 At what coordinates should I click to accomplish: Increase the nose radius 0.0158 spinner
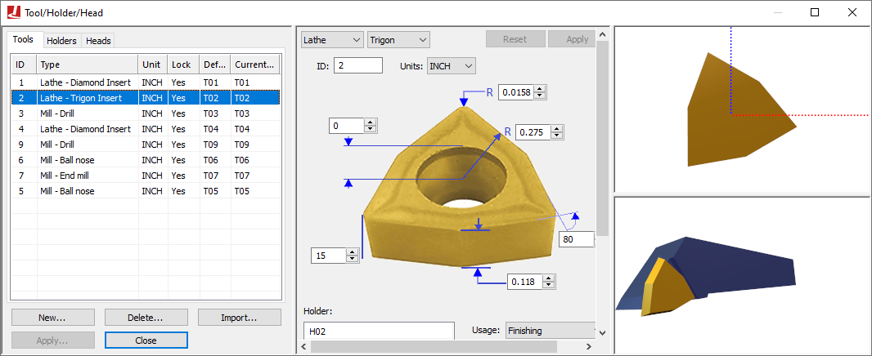pos(538,89)
